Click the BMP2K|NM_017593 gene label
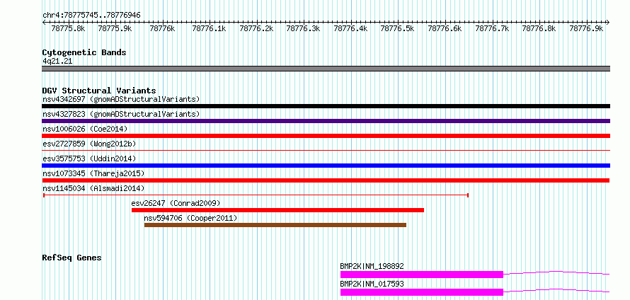Image resolution: width=630 pixels, height=300 pixels. point(372,284)
